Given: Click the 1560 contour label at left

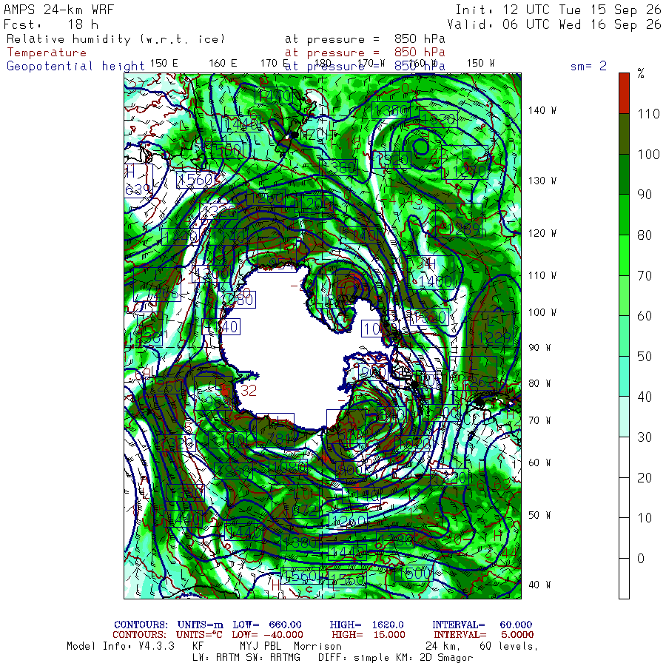Looking at the screenshot, I should (x=195, y=180).
